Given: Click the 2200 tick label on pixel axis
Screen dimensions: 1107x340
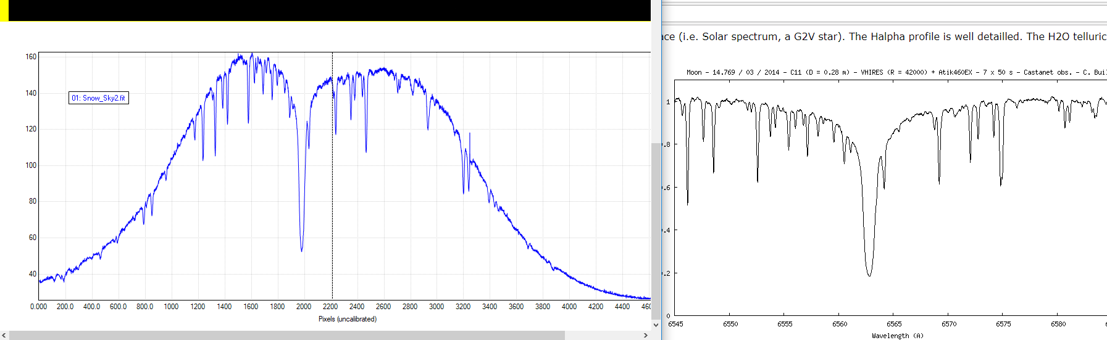Looking at the screenshot, I should pos(330,307).
